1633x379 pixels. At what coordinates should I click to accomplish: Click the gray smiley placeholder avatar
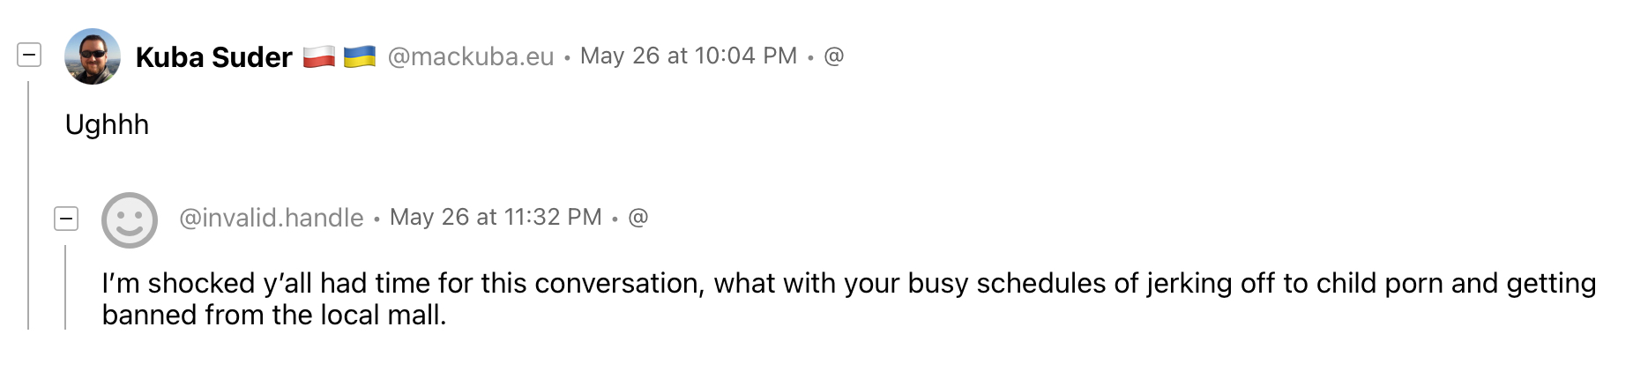tap(130, 219)
